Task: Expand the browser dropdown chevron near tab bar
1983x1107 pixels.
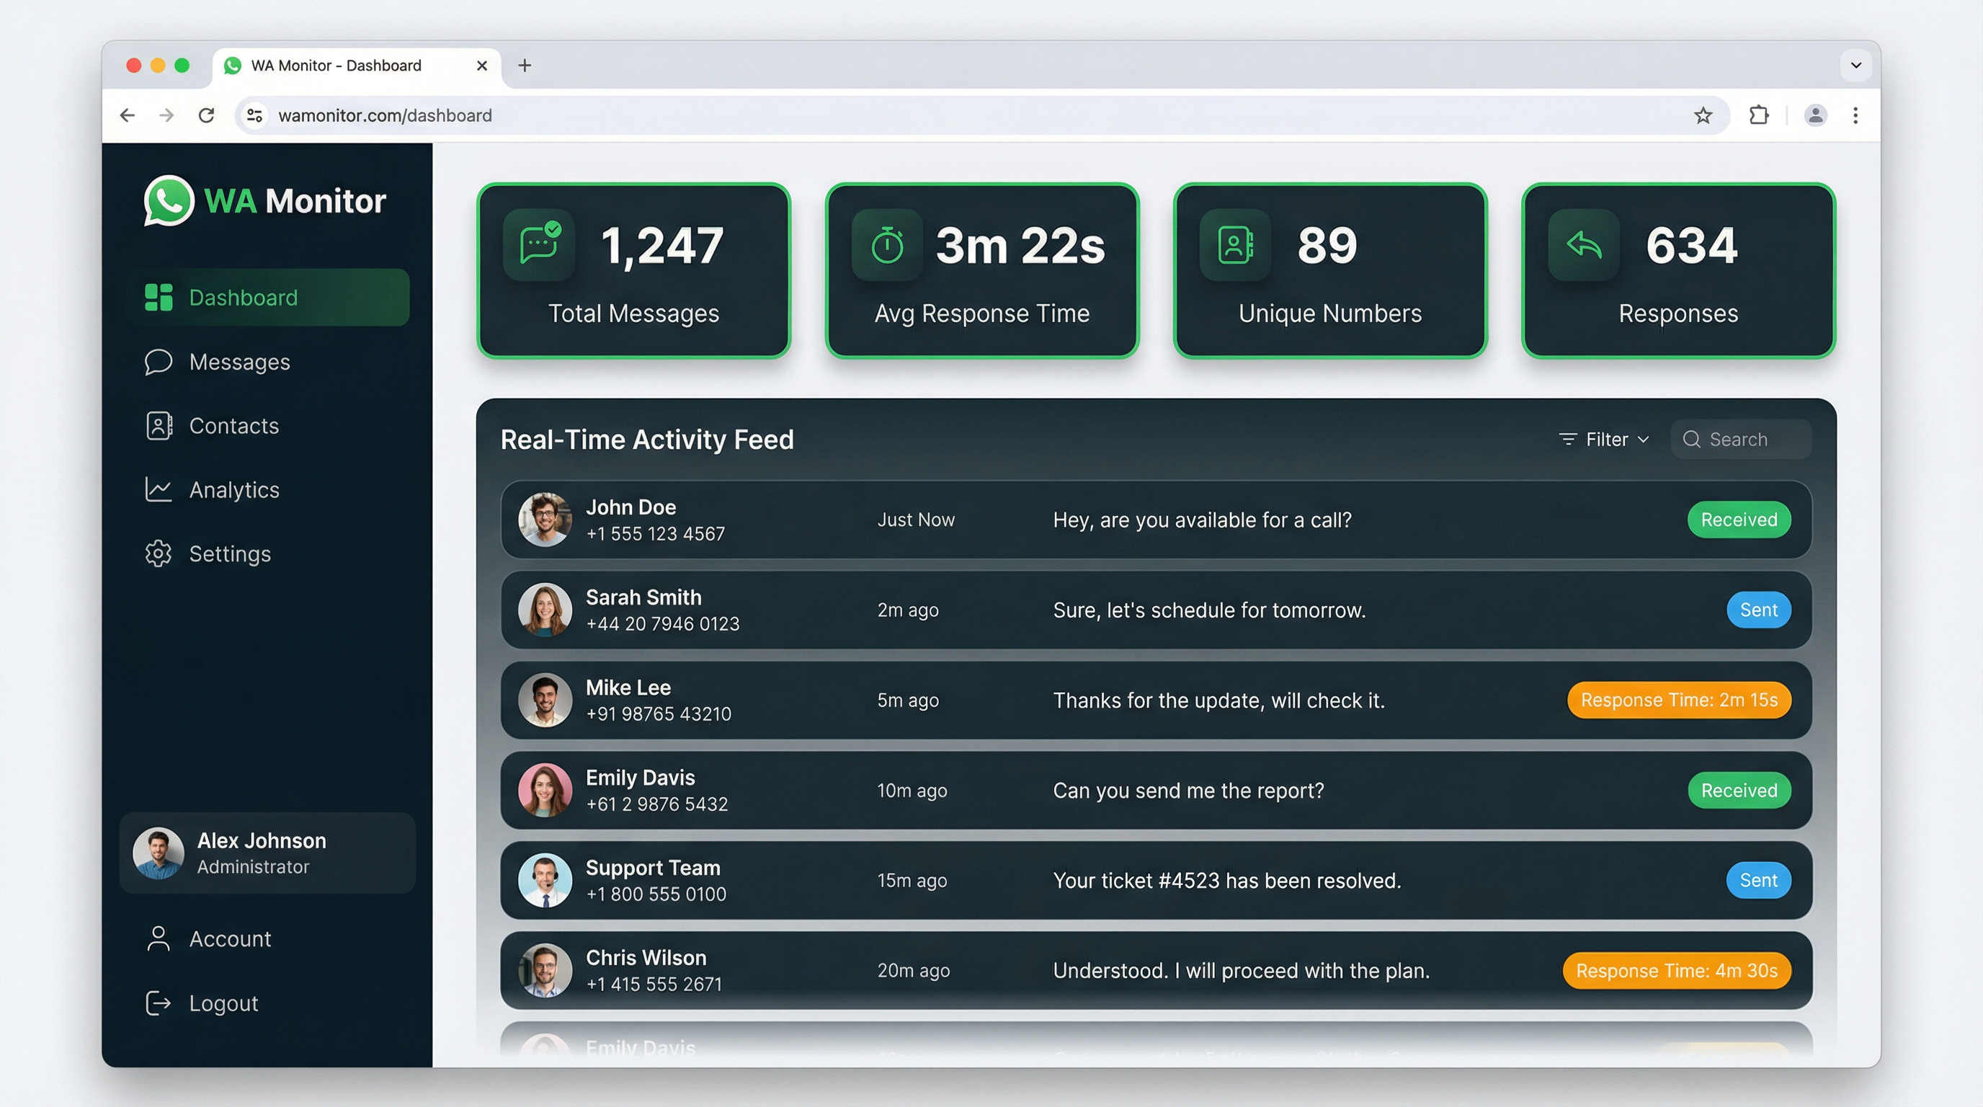Action: pyautogui.click(x=1856, y=66)
